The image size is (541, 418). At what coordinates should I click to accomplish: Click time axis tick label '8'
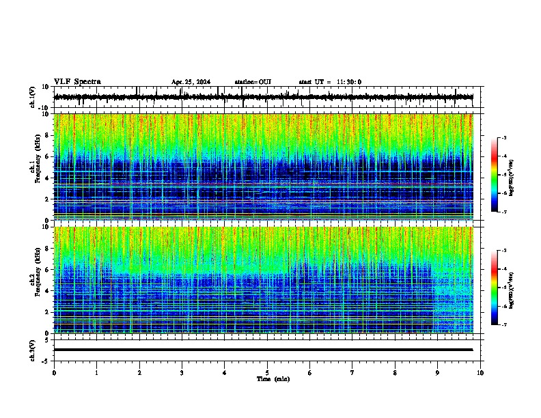[x=395, y=373]
